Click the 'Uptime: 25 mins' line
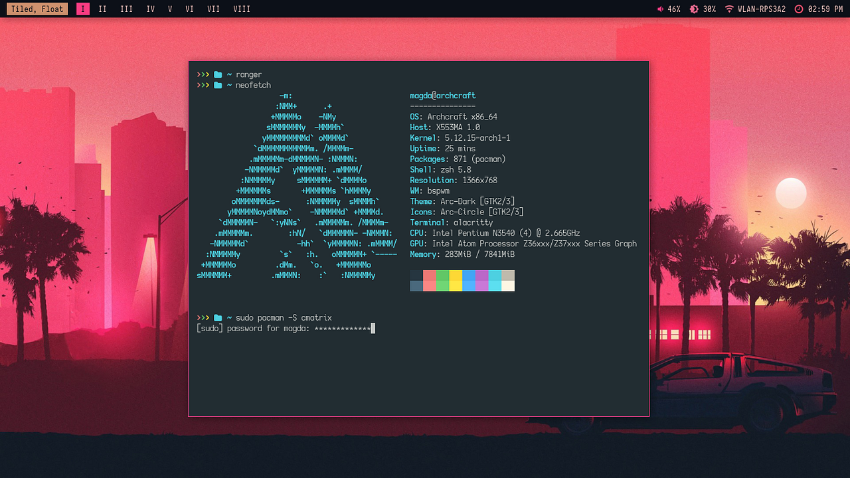Screen dimensions: 850x478 point(443,149)
